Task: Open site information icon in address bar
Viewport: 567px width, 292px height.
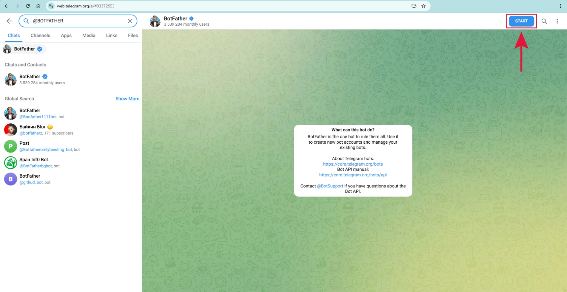Action: pyautogui.click(x=51, y=6)
